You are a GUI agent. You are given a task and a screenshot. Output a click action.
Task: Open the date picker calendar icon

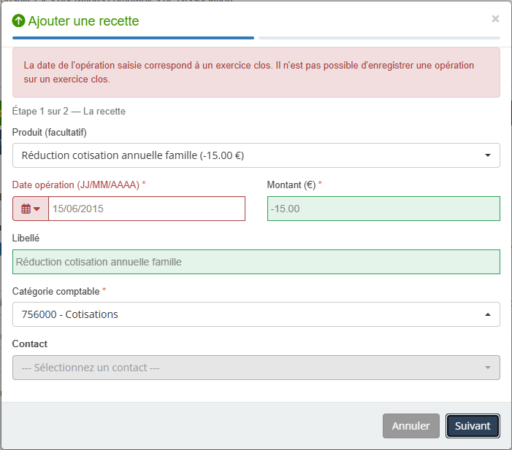31,209
